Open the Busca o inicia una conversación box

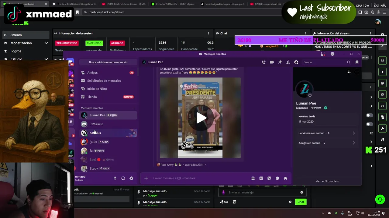pos(108,62)
